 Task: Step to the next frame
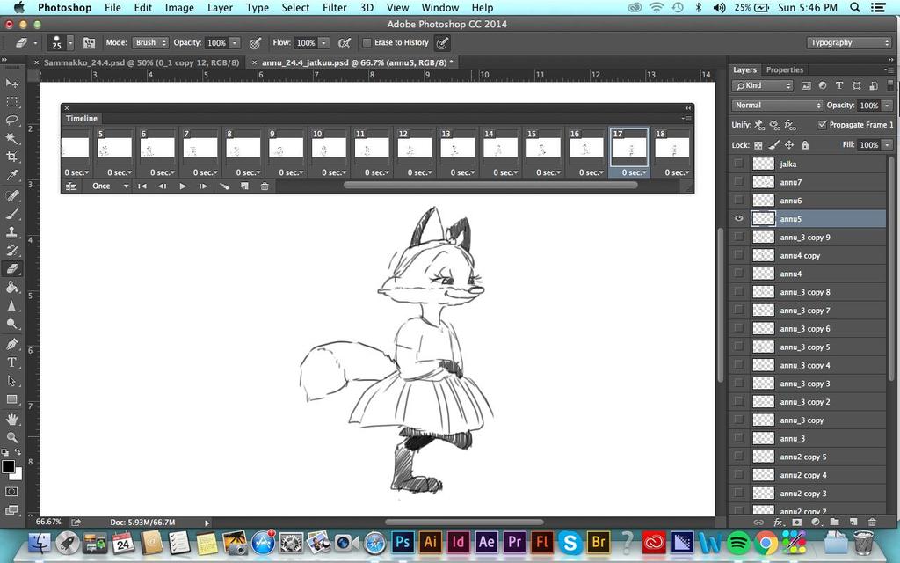(x=203, y=186)
